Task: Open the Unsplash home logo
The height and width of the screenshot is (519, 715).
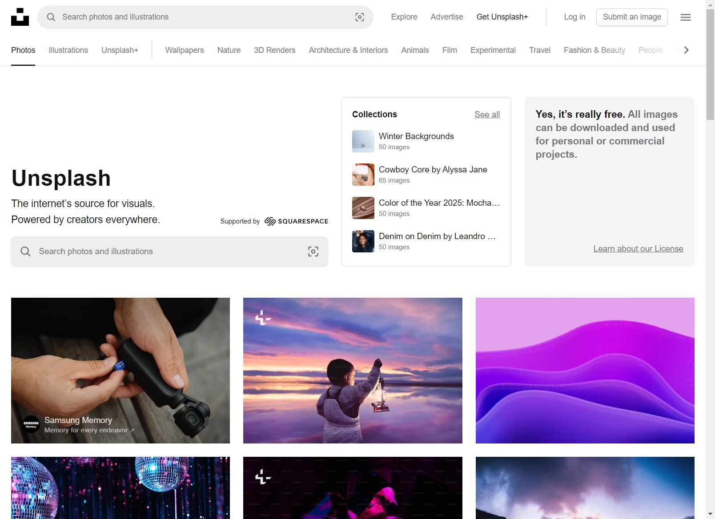Action: (20, 17)
